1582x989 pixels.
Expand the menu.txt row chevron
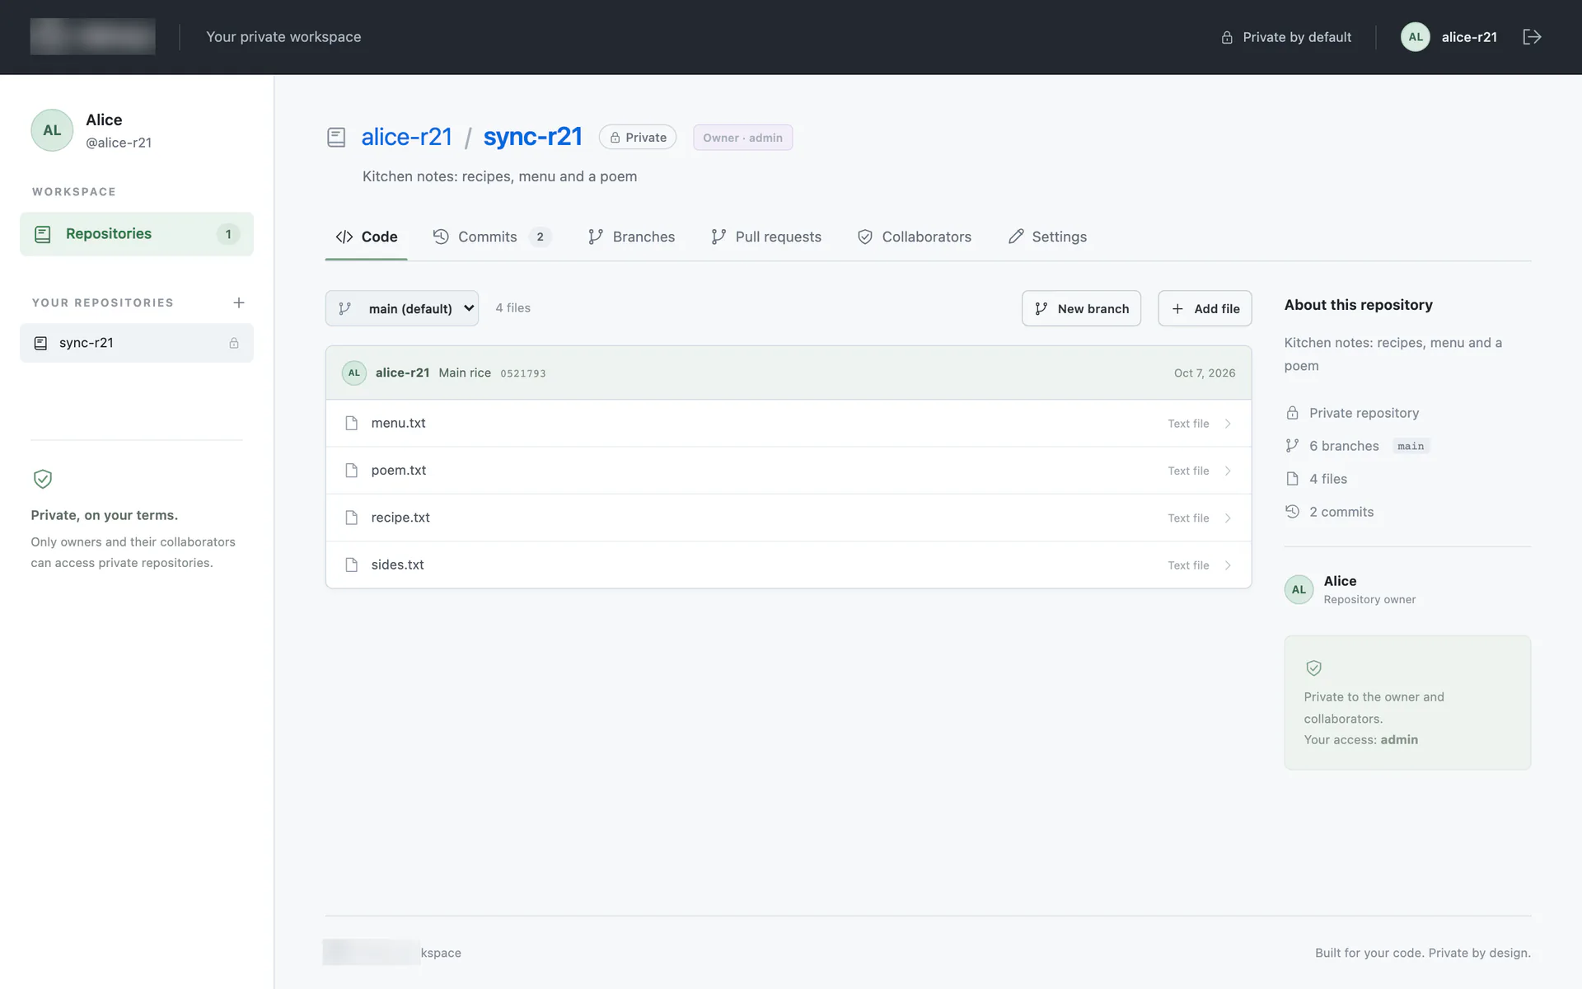(1228, 424)
